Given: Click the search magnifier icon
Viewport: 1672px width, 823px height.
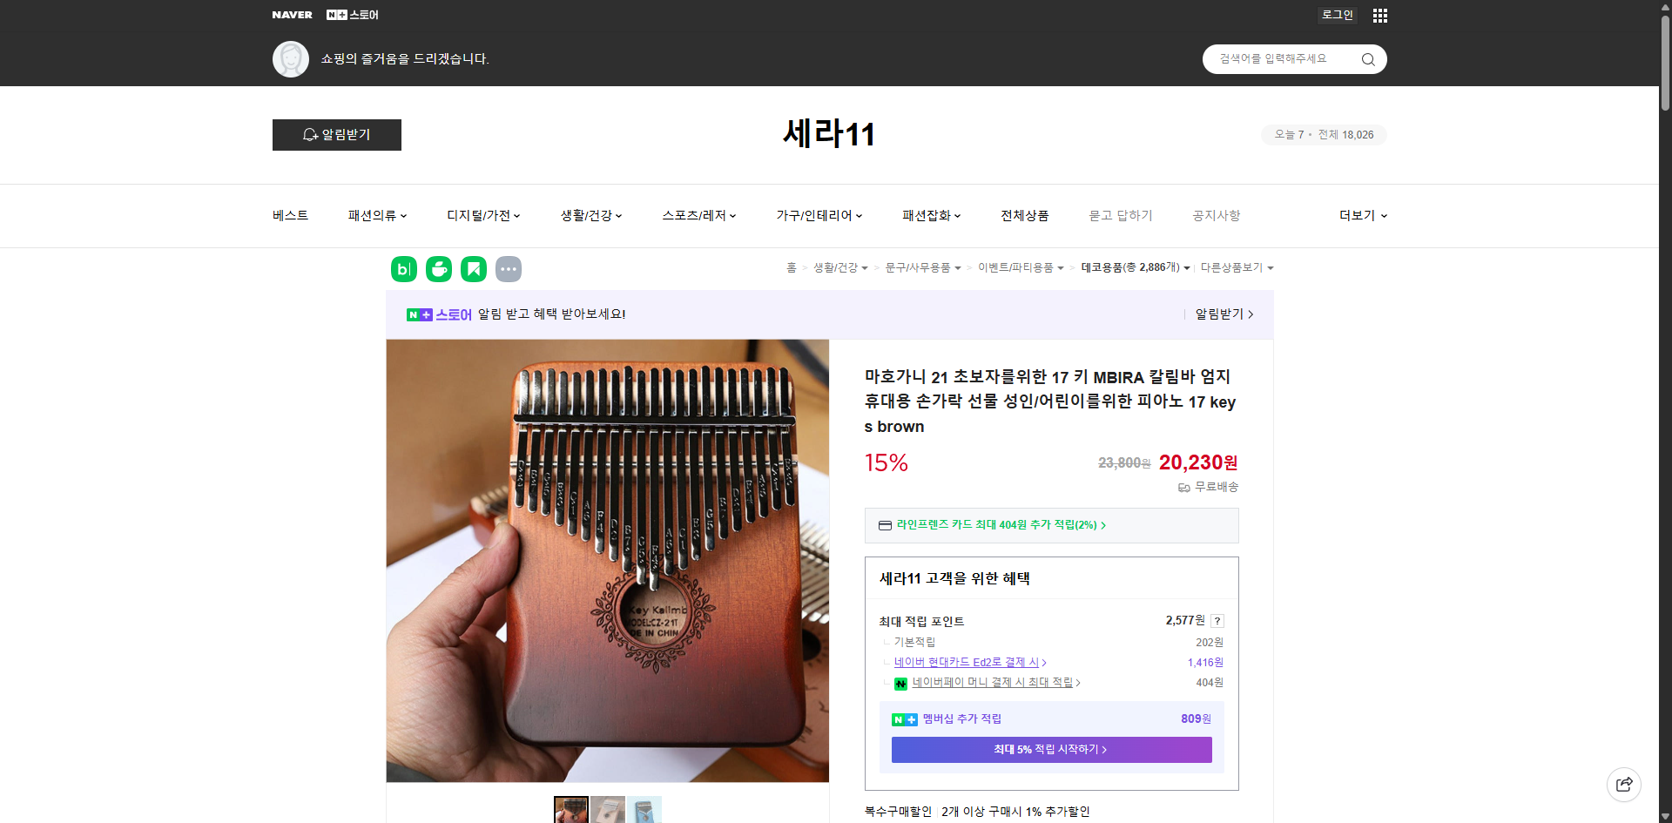Looking at the screenshot, I should click(x=1367, y=58).
